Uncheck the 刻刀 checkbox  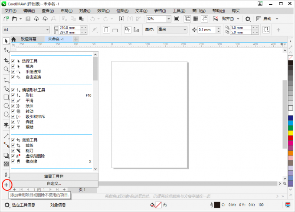tap(13, 151)
